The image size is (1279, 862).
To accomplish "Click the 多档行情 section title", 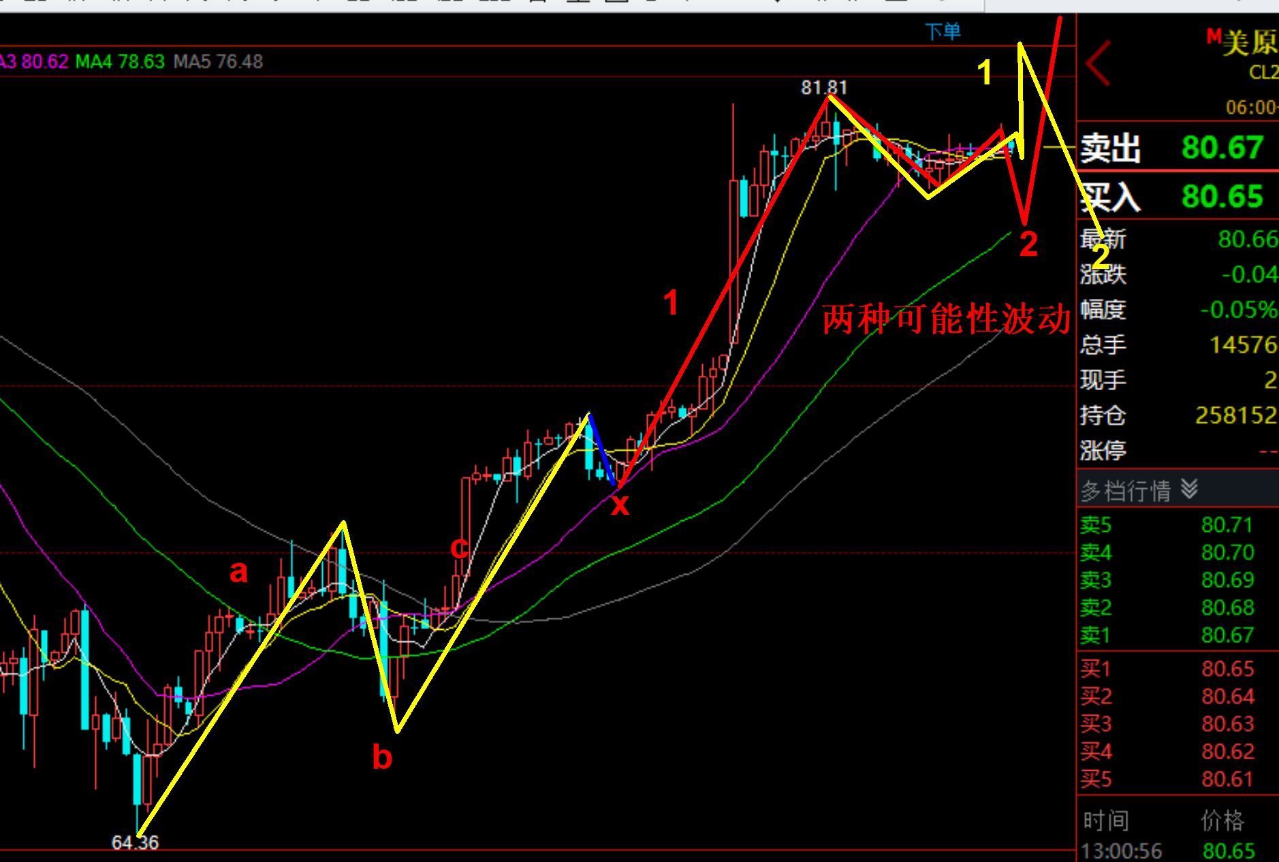I will pos(1126,490).
